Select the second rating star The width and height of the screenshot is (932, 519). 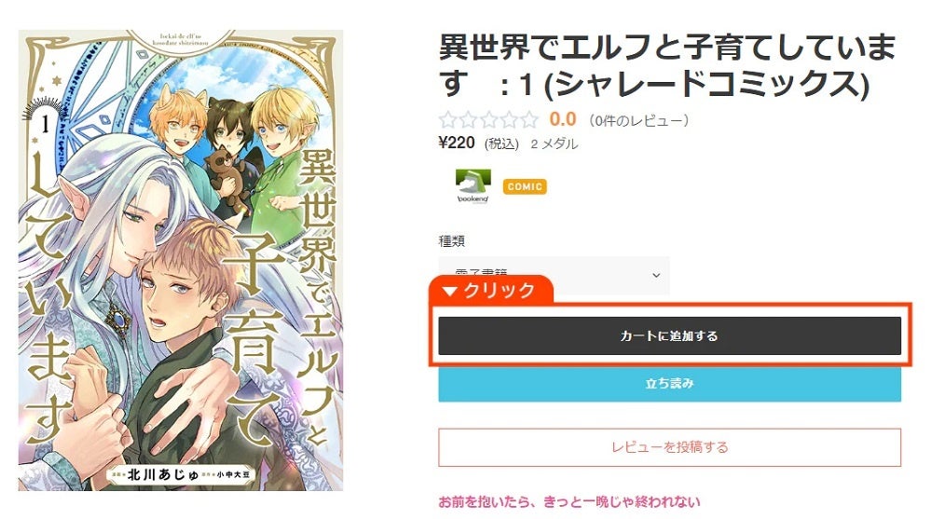(x=468, y=120)
